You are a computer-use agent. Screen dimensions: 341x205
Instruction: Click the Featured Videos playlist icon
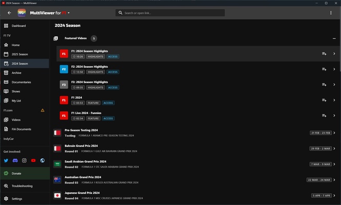[56, 38]
